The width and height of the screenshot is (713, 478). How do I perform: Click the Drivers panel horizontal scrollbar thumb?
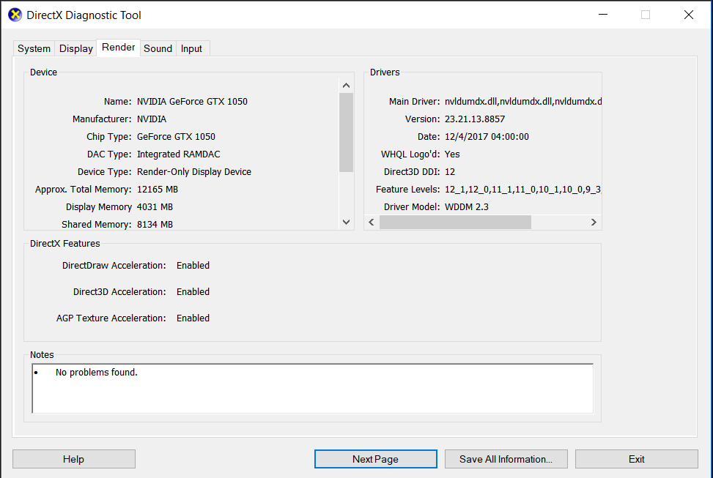click(x=455, y=223)
